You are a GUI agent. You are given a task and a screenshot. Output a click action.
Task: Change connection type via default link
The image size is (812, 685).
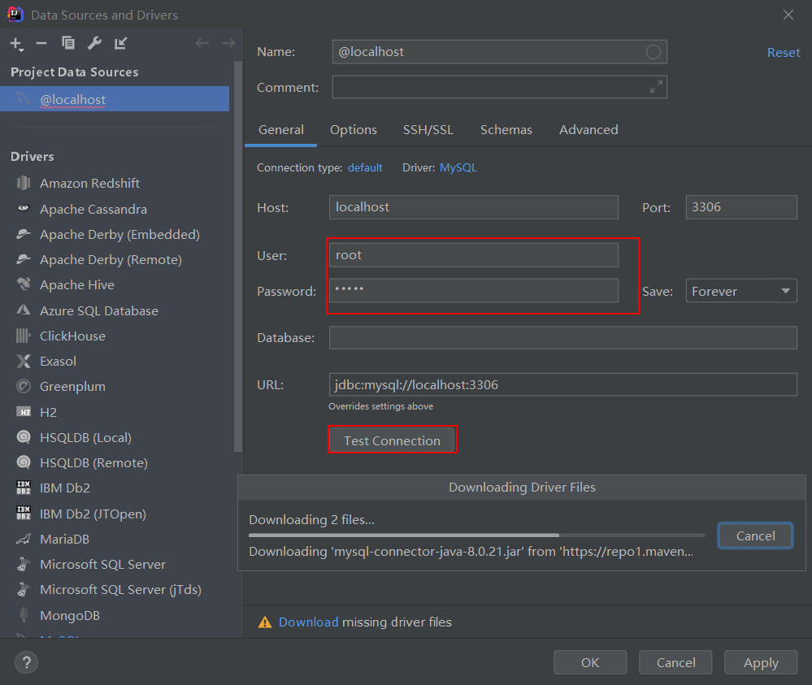pyautogui.click(x=365, y=167)
